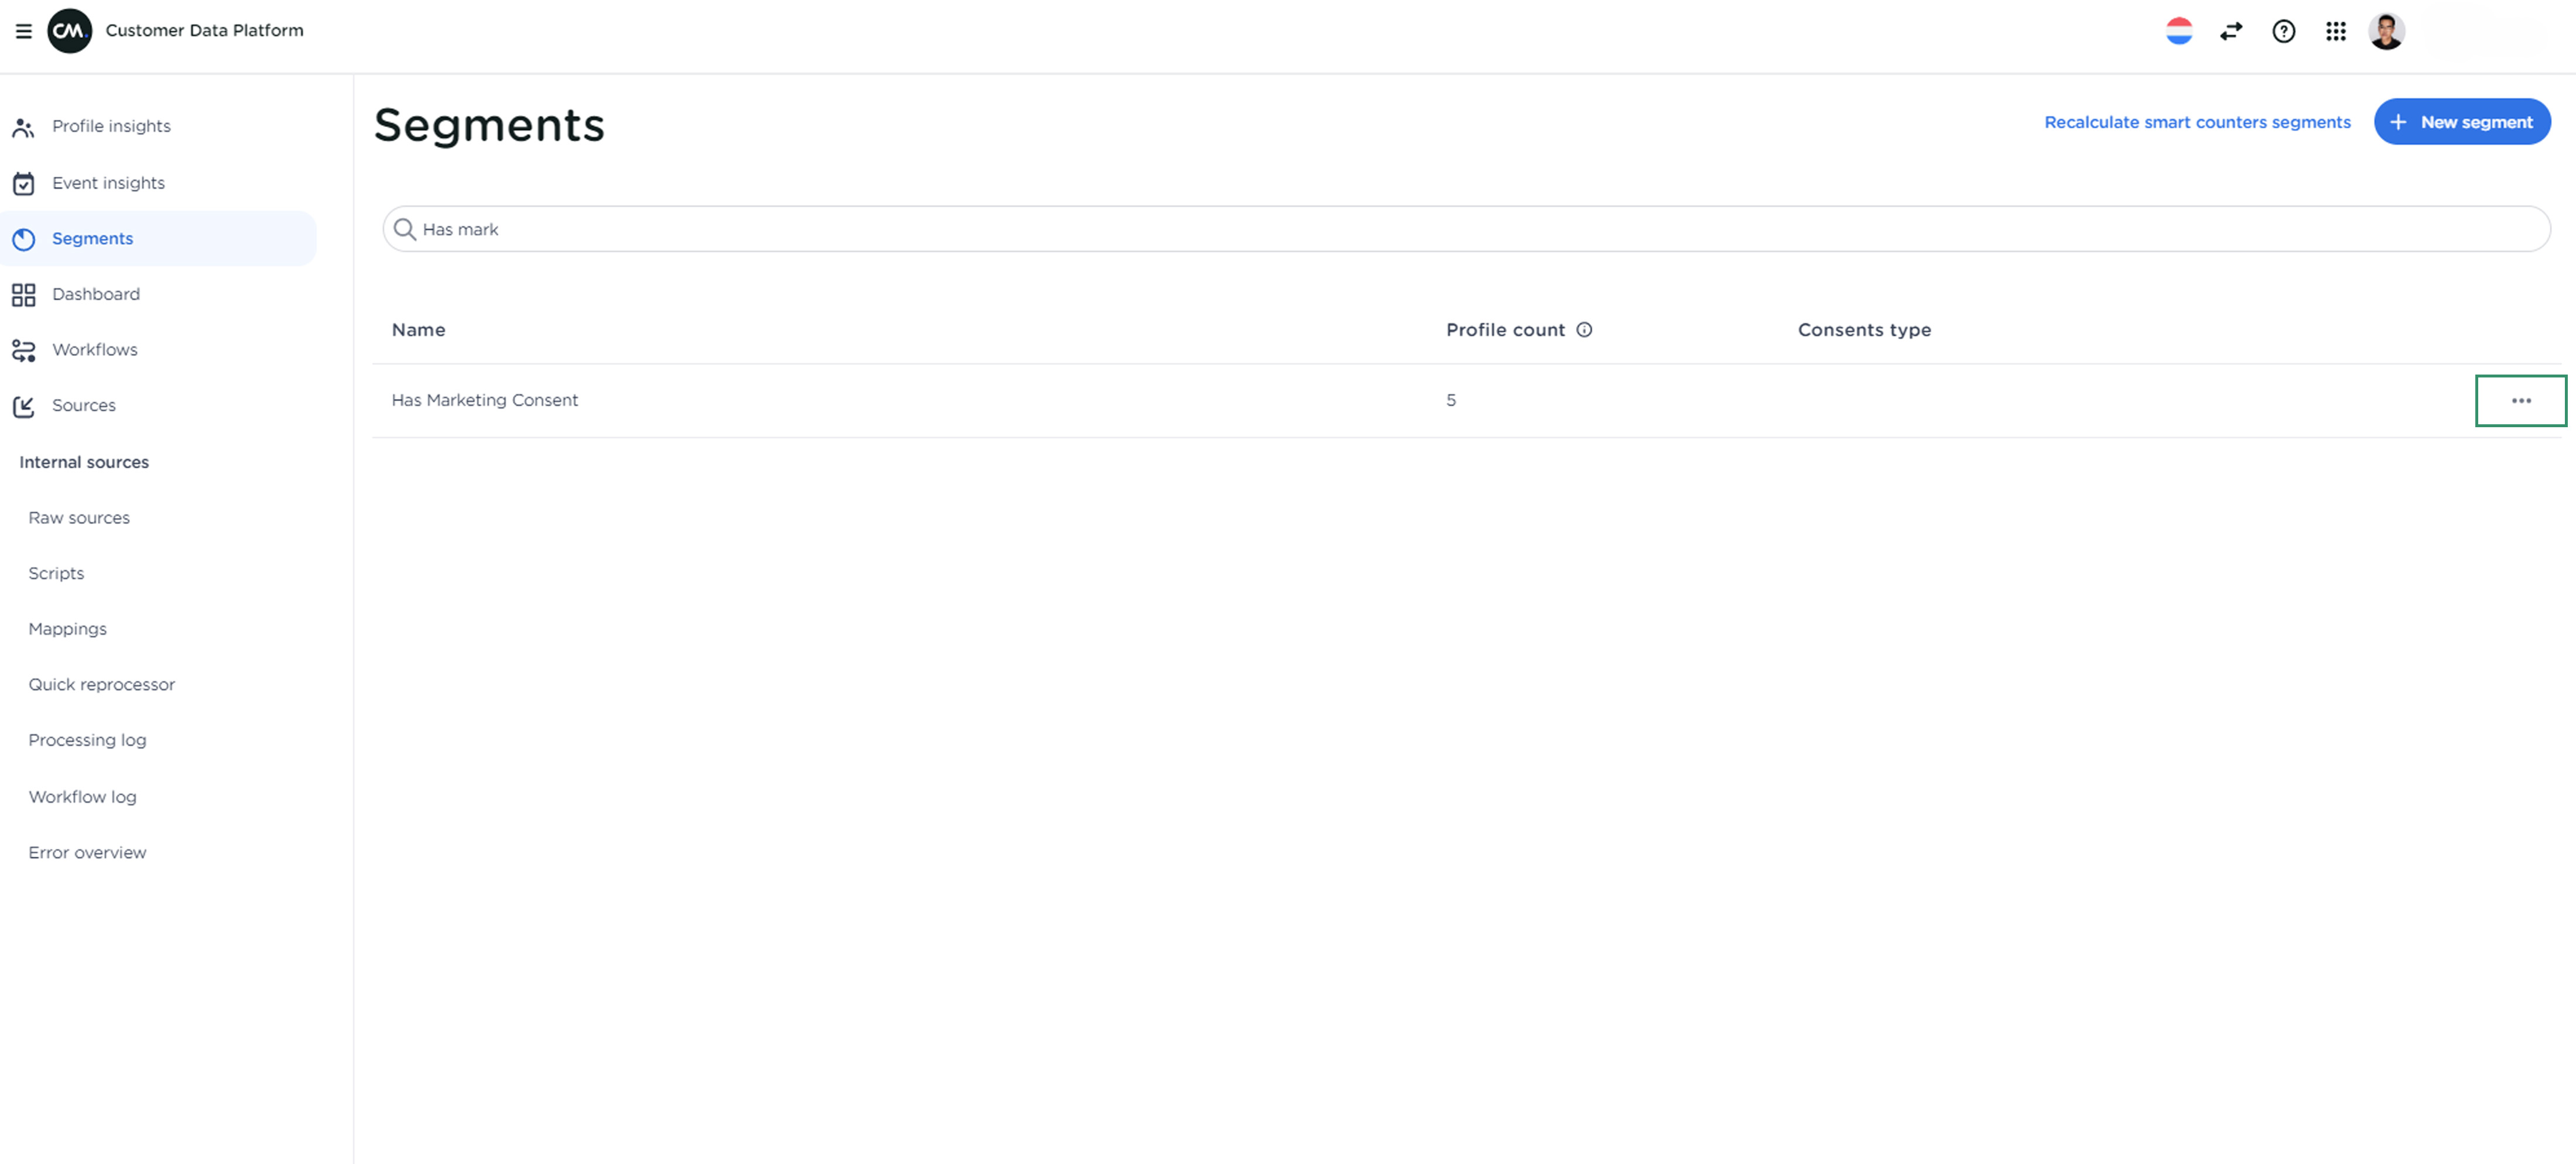
Task: Go to Dashboard in sidebar
Action: (96, 294)
